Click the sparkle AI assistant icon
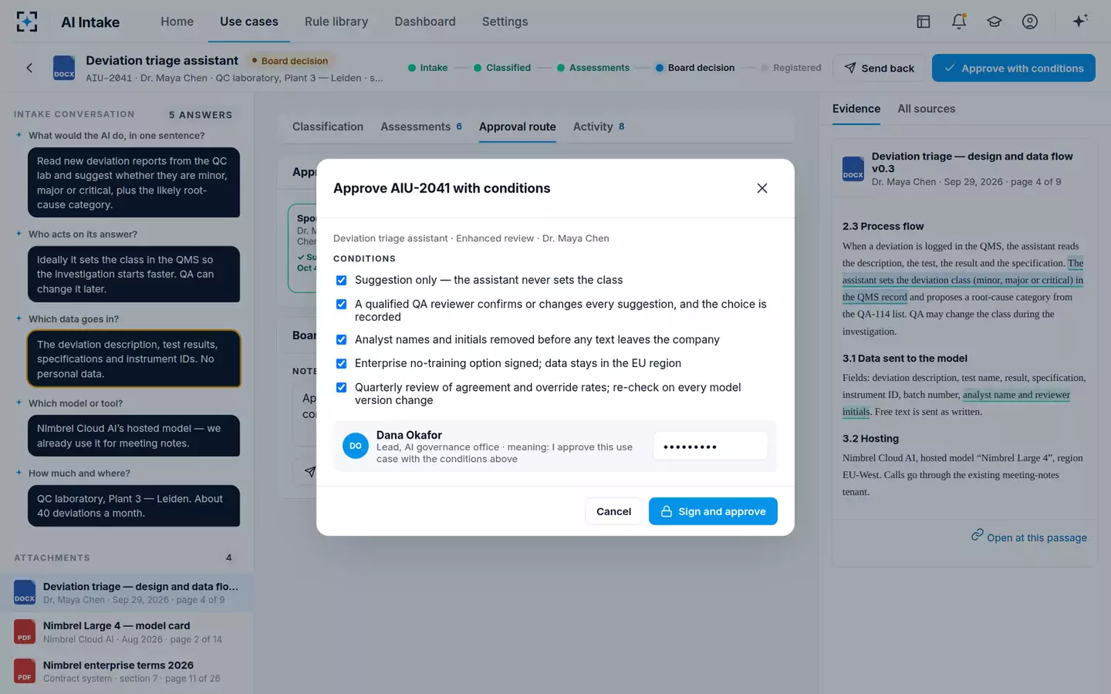This screenshot has width=1111, height=694. [1080, 21]
